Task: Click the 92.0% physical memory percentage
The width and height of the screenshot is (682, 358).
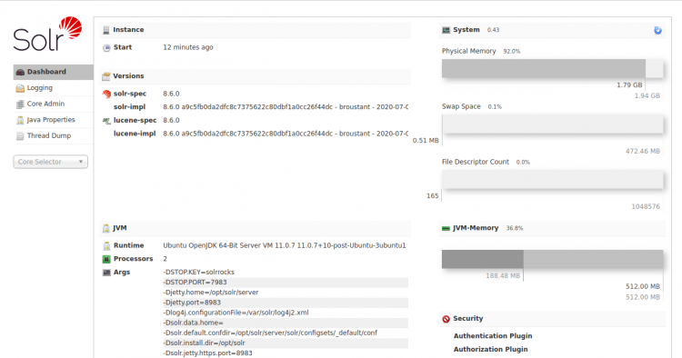Action: pyautogui.click(x=511, y=51)
